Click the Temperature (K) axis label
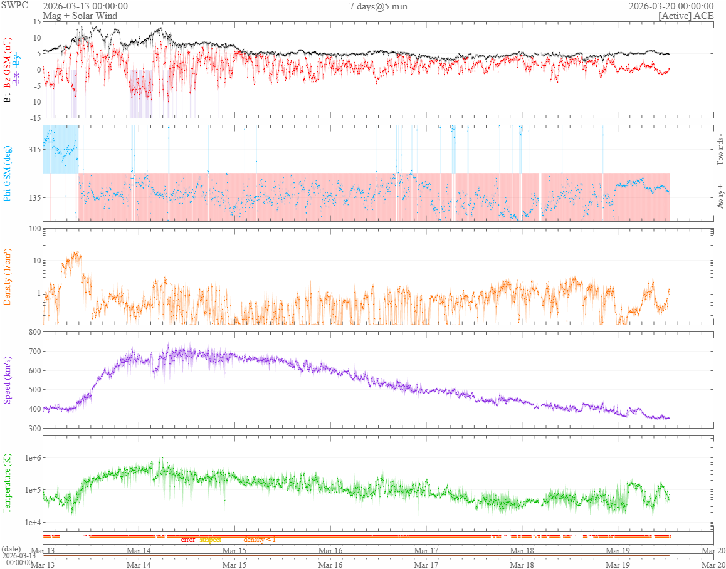The width and height of the screenshot is (726, 569). pyautogui.click(x=7, y=483)
